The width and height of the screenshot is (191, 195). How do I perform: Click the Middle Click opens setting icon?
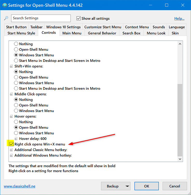click(x=11, y=94)
